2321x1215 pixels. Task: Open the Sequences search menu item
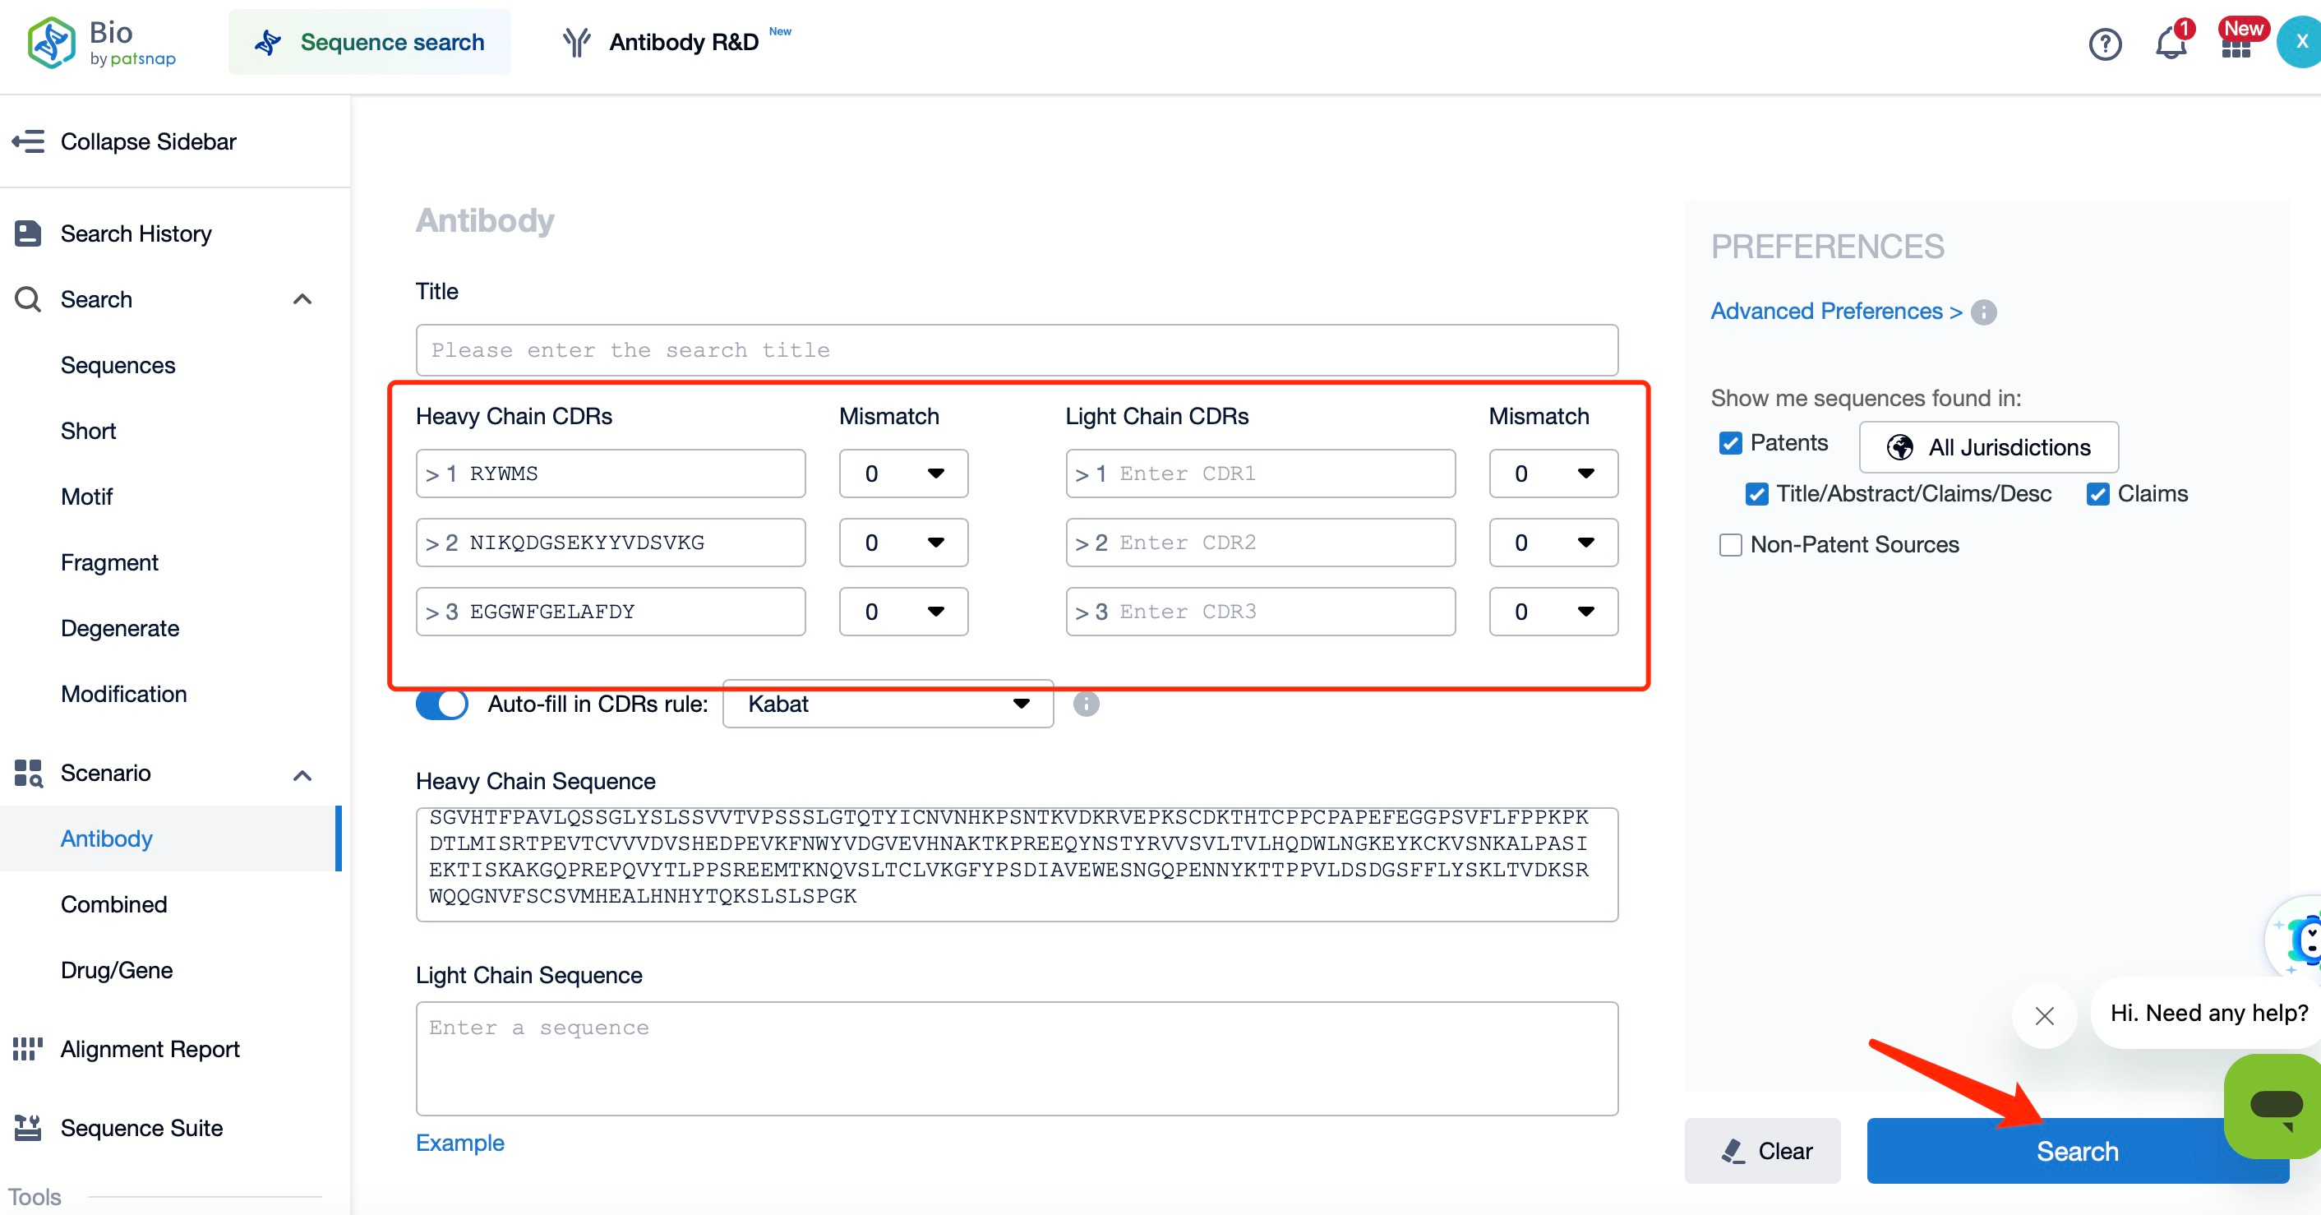tap(118, 364)
